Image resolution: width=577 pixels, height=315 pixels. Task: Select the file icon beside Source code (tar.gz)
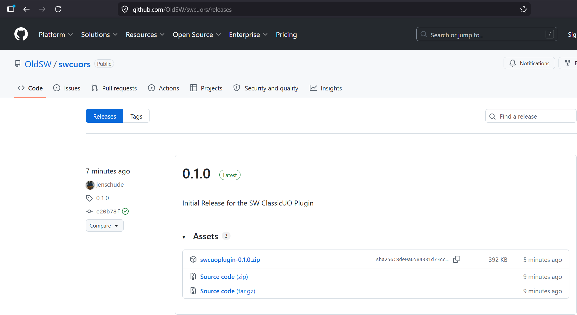[193, 291]
